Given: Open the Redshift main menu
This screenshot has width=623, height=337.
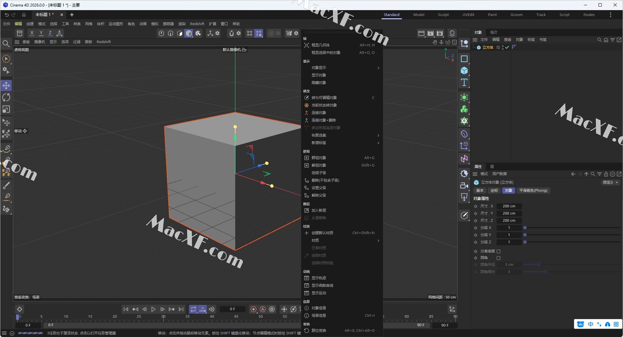Looking at the screenshot, I should pos(197,24).
